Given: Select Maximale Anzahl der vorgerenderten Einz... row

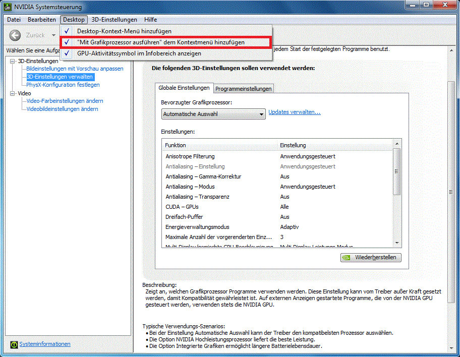Looking at the screenshot, I should click(277, 237).
